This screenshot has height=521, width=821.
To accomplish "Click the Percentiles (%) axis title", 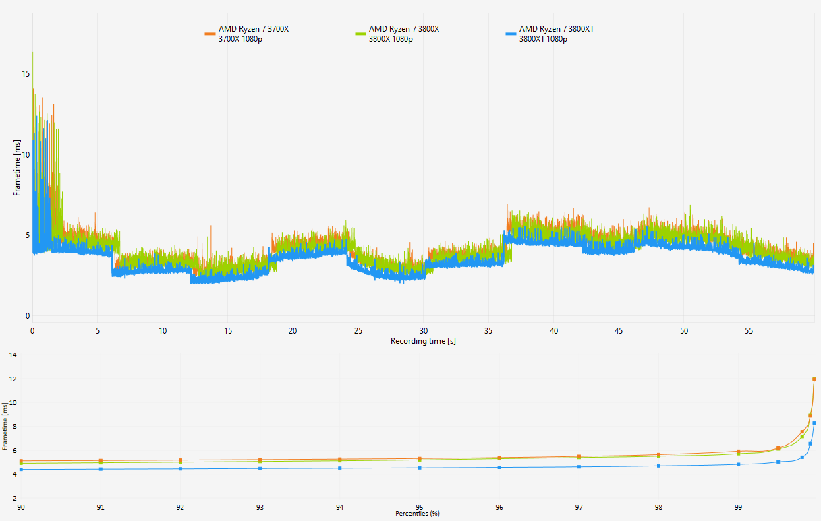I will (417, 513).
